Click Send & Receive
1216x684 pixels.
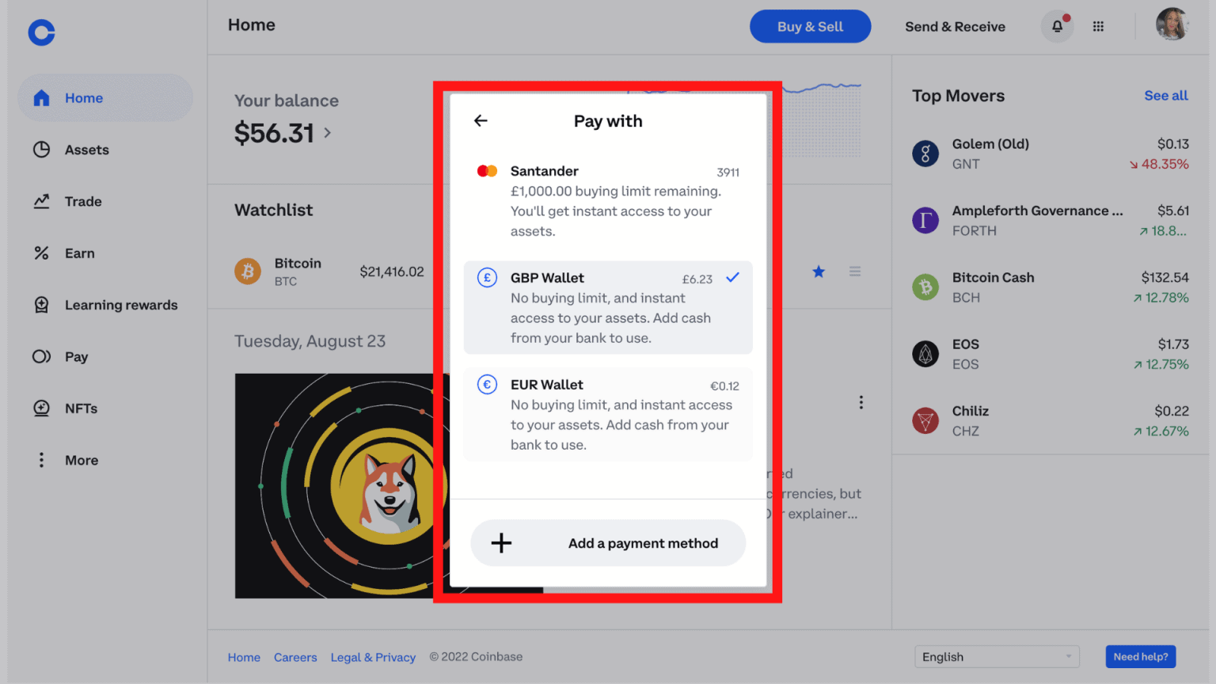coord(955,26)
